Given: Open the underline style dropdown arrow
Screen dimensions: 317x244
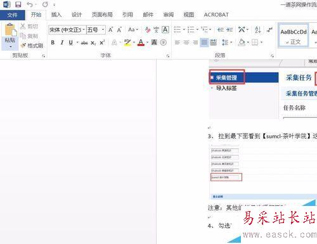Looking at the screenshot, I should (77, 42).
